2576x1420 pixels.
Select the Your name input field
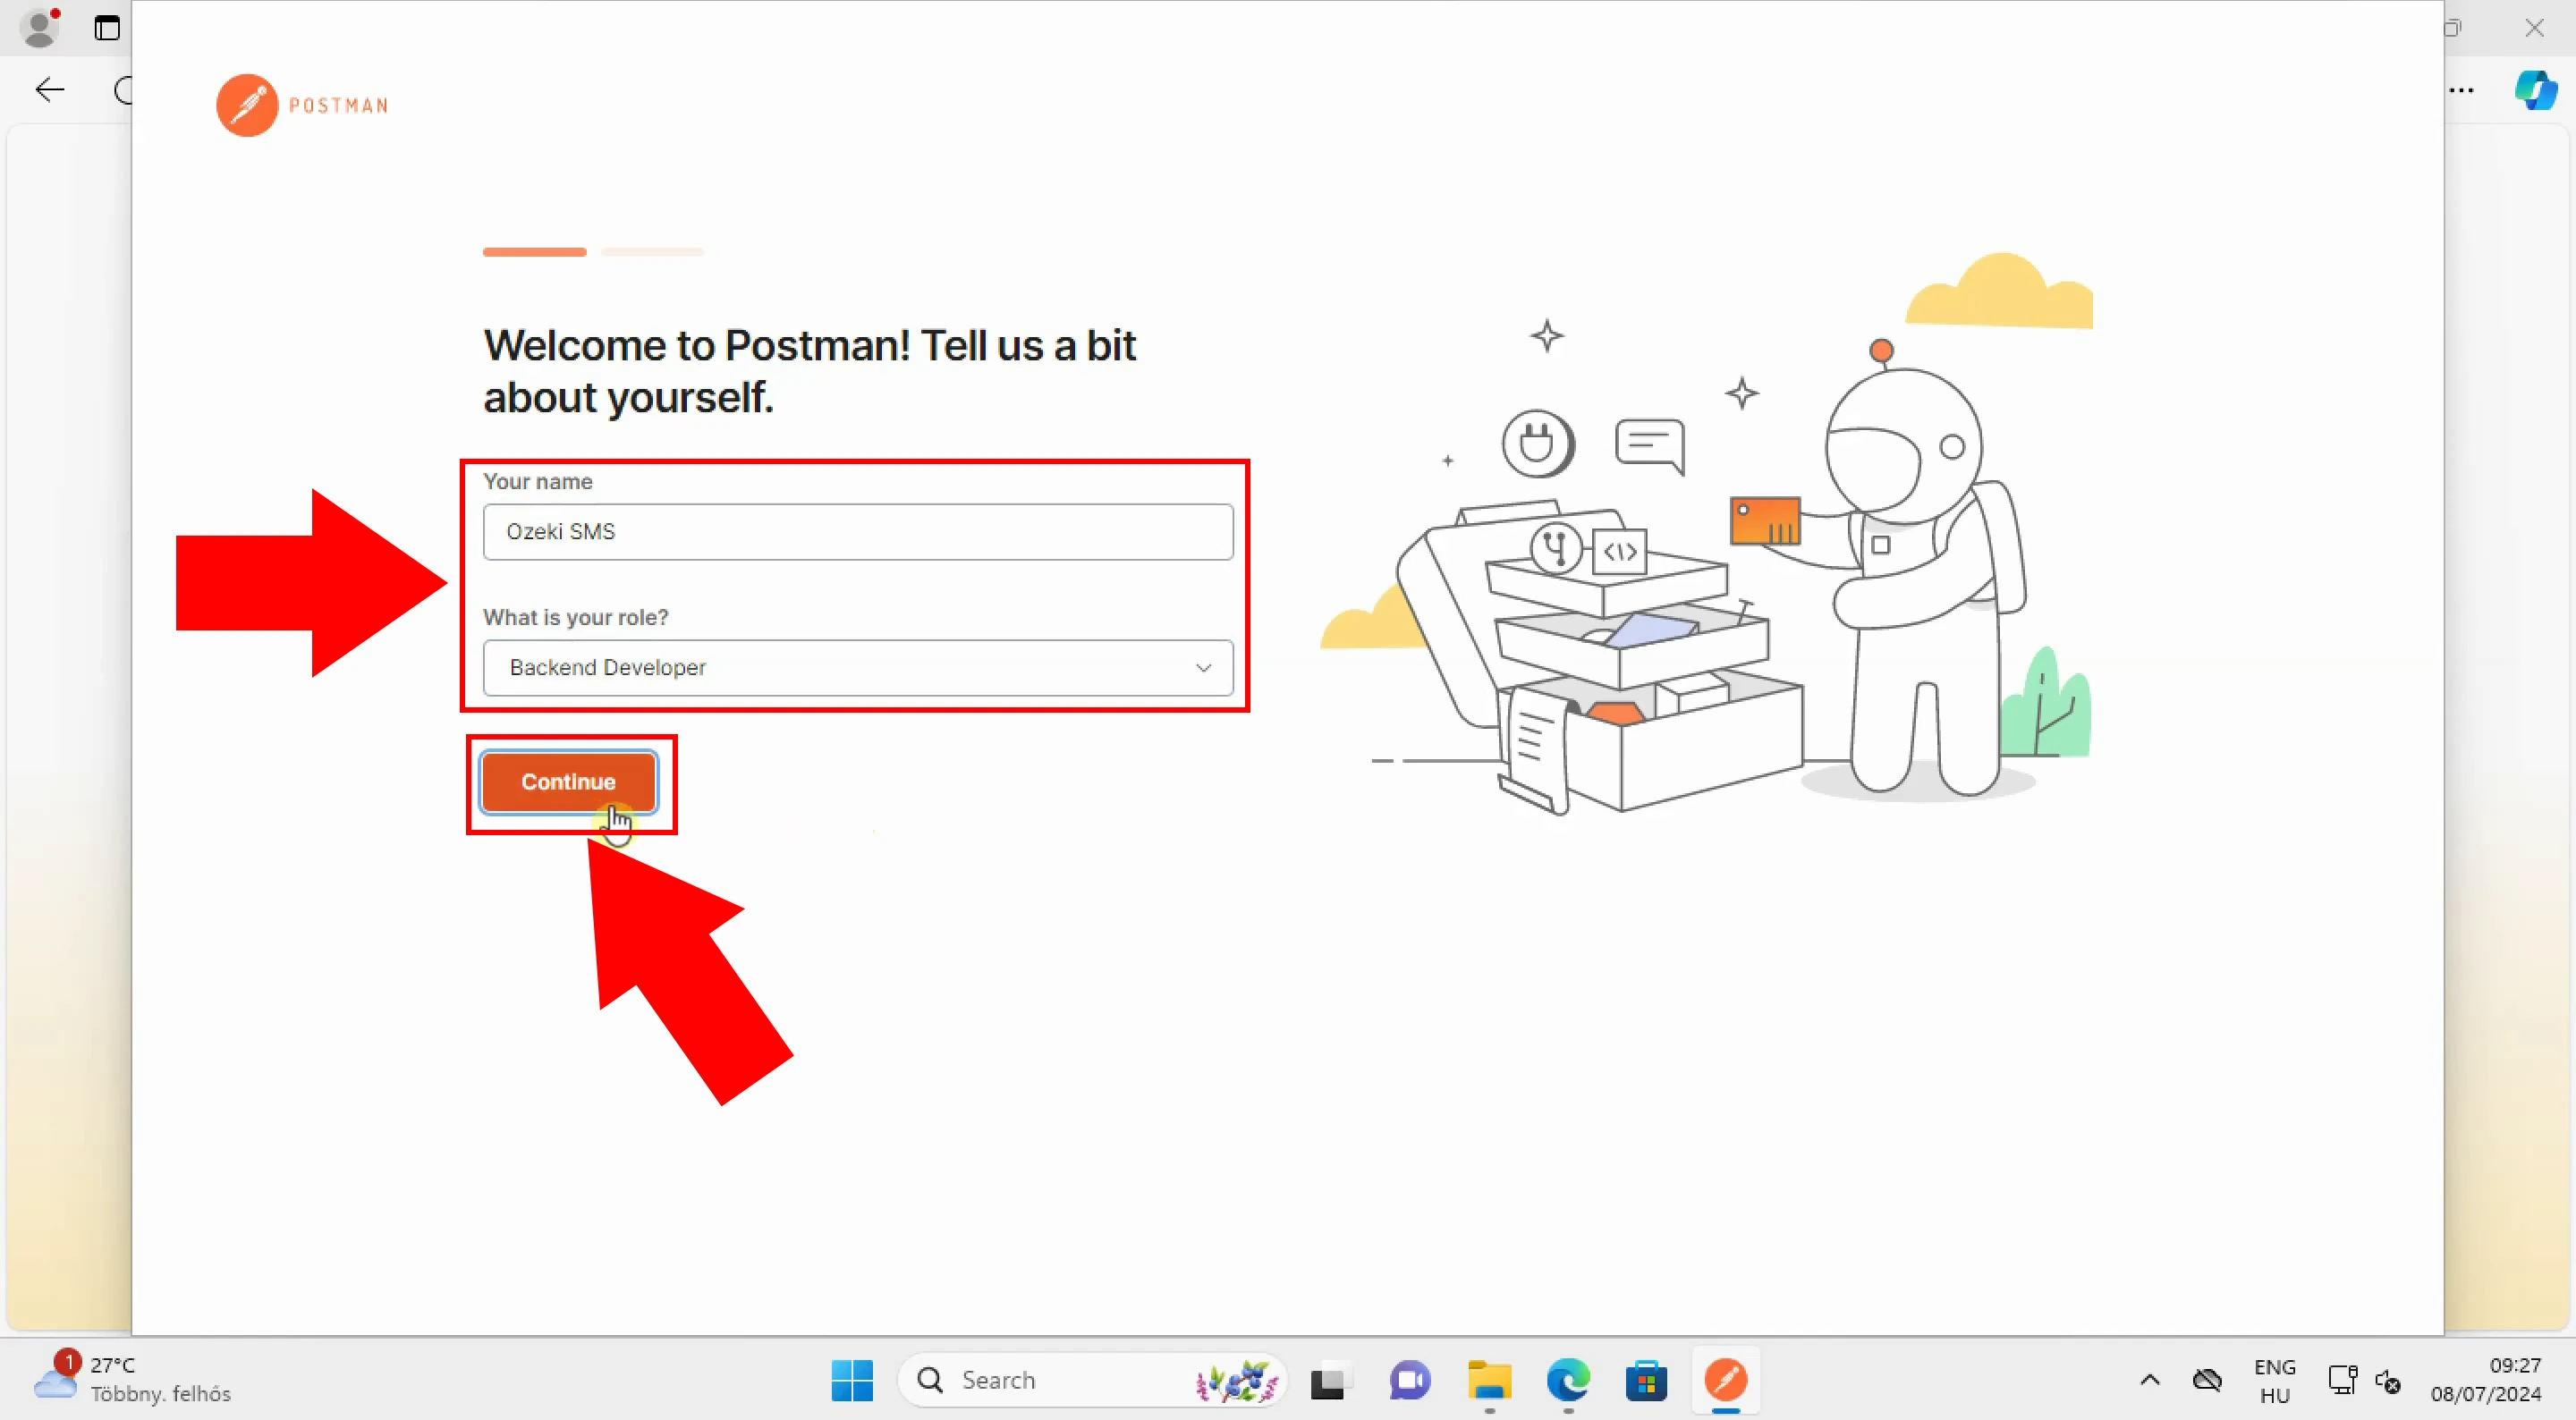pyautogui.click(x=857, y=532)
